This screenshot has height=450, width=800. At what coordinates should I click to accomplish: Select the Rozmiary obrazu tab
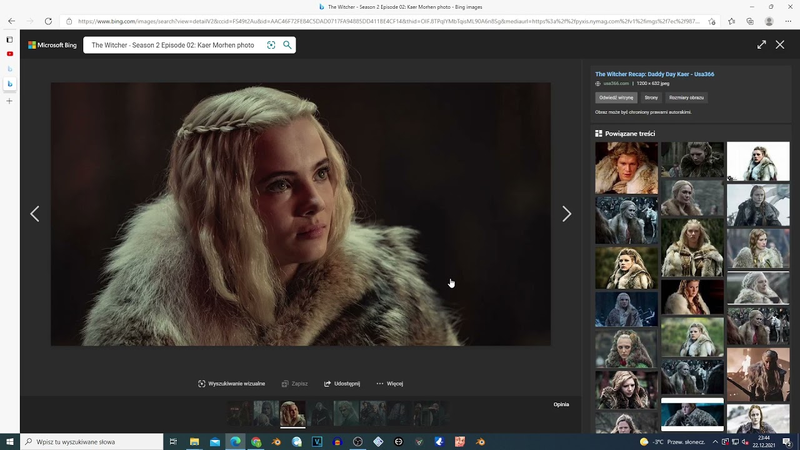point(686,97)
